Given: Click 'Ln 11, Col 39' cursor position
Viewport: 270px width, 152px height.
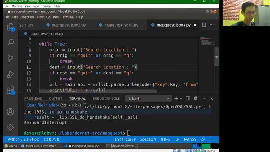Looking at the screenshot, I should (x=125, y=139).
